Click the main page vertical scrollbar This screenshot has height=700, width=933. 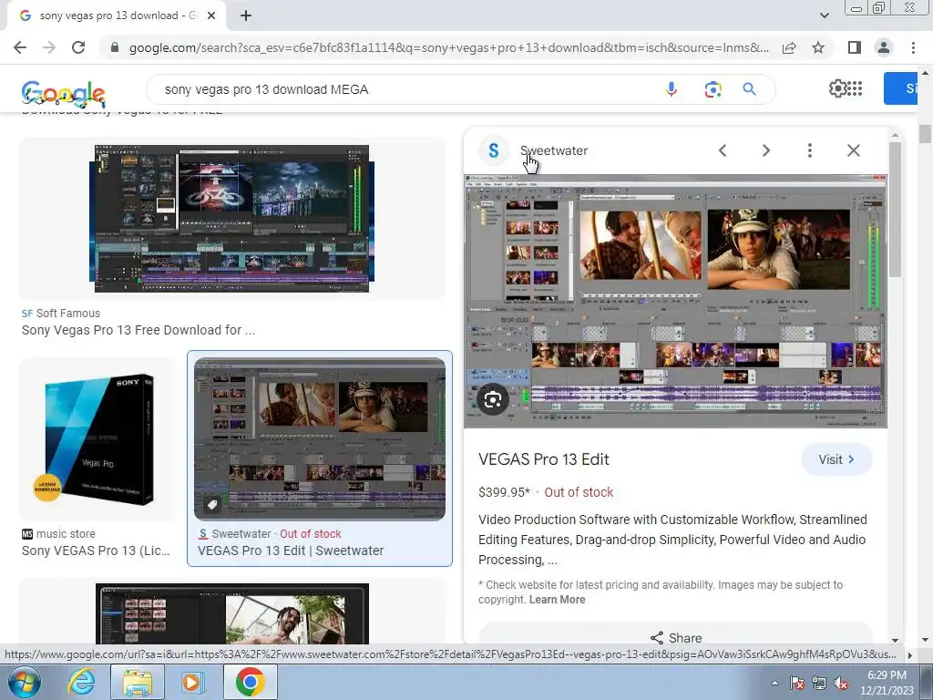[x=925, y=134]
